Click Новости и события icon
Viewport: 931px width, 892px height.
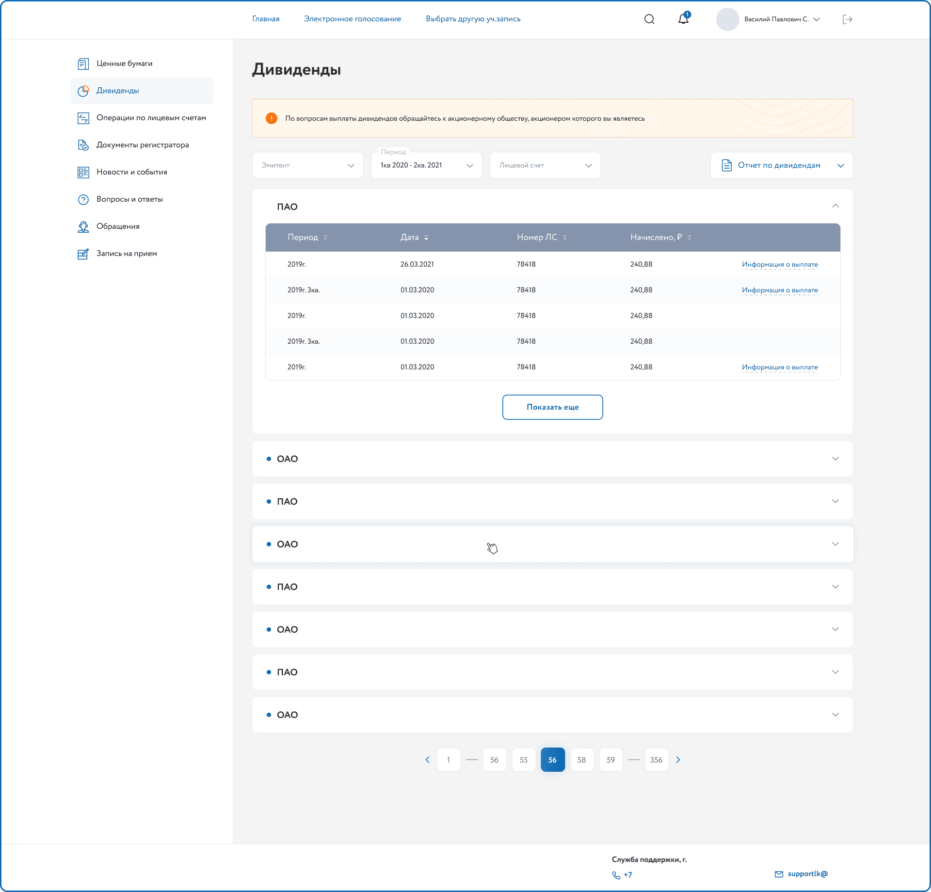coord(83,172)
